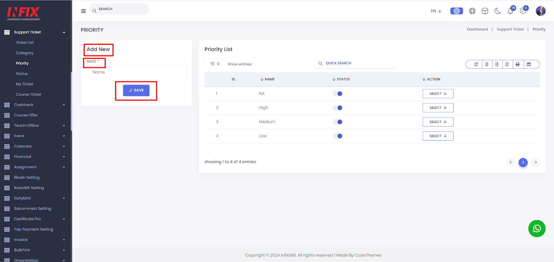Open column visibility icon
The image size is (554, 262).
tap(529, 64)
